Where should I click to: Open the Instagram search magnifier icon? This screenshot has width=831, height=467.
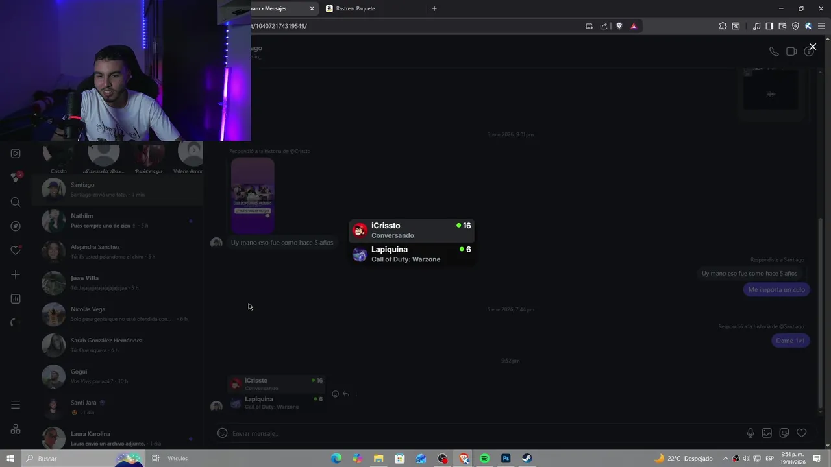pyautogui.click(x=16, y=202)
